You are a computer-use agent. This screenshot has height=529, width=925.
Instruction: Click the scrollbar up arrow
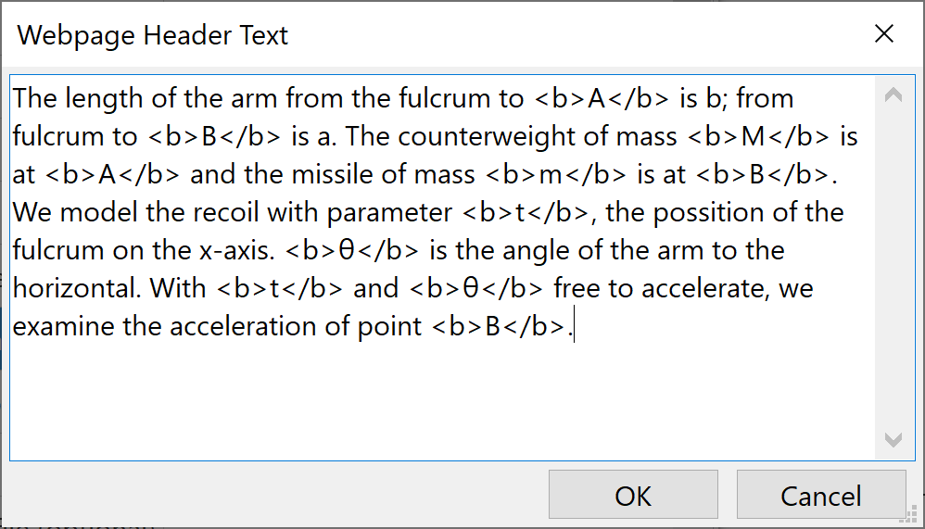pyautogui.click(x=893, y=94)
